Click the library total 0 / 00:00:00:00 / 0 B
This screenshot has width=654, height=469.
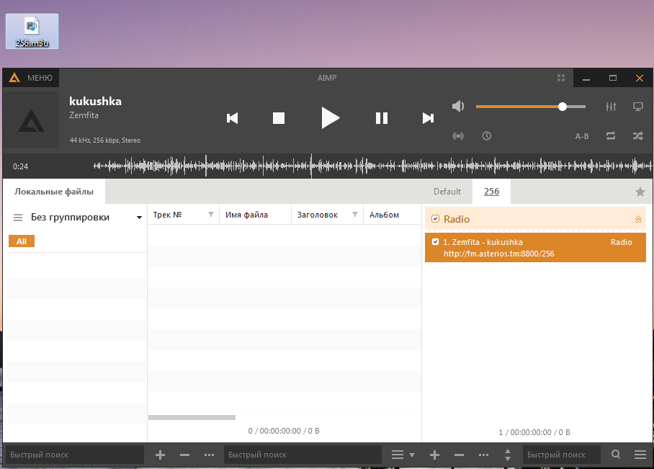284,431
